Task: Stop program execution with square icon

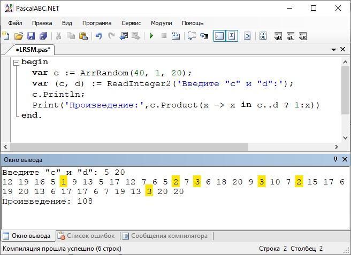Action: pyautogui.click(x=164, y=36)
